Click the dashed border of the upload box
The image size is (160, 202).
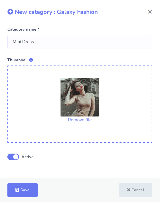(80, 66)
